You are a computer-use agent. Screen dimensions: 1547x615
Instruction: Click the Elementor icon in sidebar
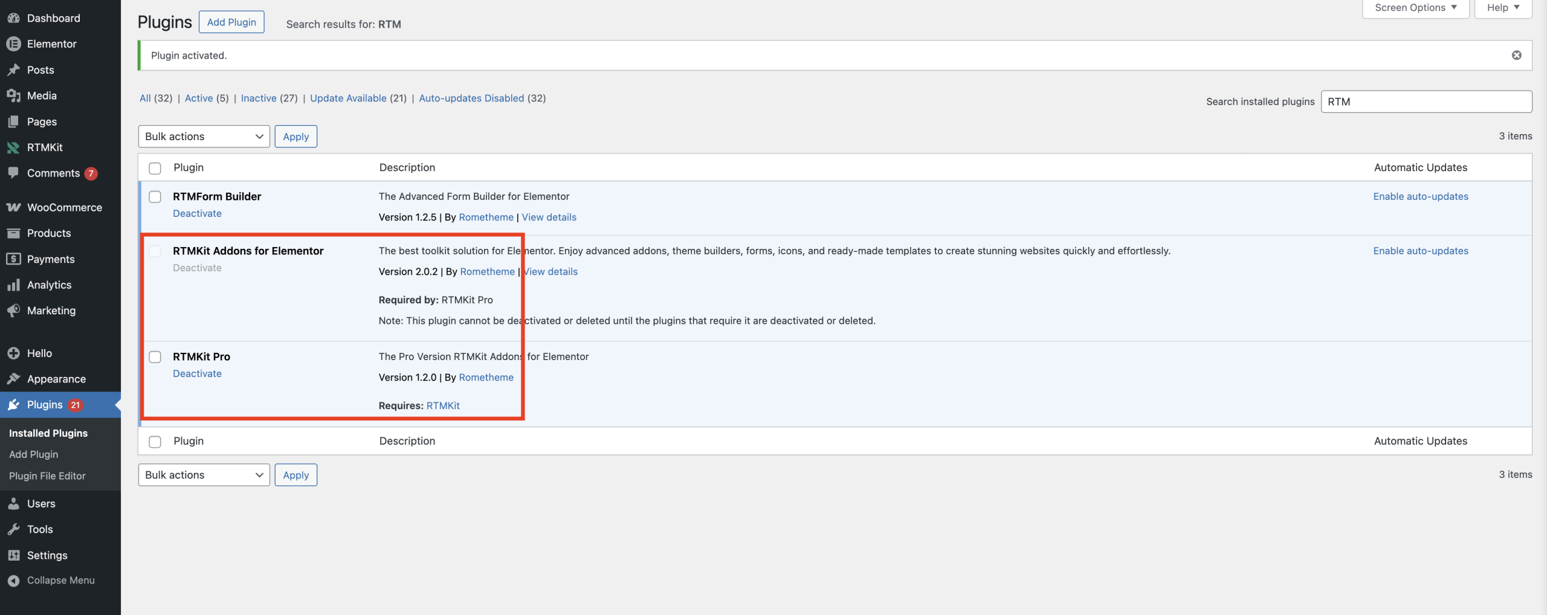13,44
